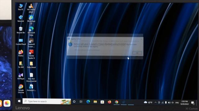Open the Daily Shoot folder
Image resolution: width=199 pixels, height=111 pixels.
tap(31, 65)
